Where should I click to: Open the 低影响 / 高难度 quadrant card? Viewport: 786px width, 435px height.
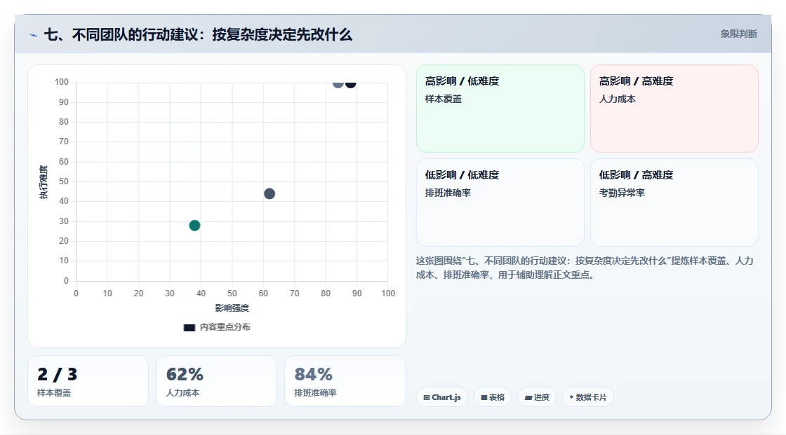click(x=674, y=202)
